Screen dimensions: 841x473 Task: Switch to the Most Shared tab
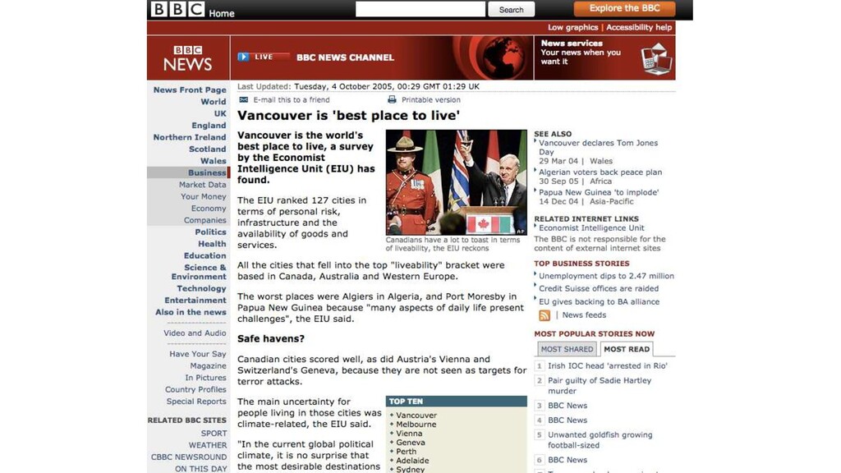click(567, 349)
